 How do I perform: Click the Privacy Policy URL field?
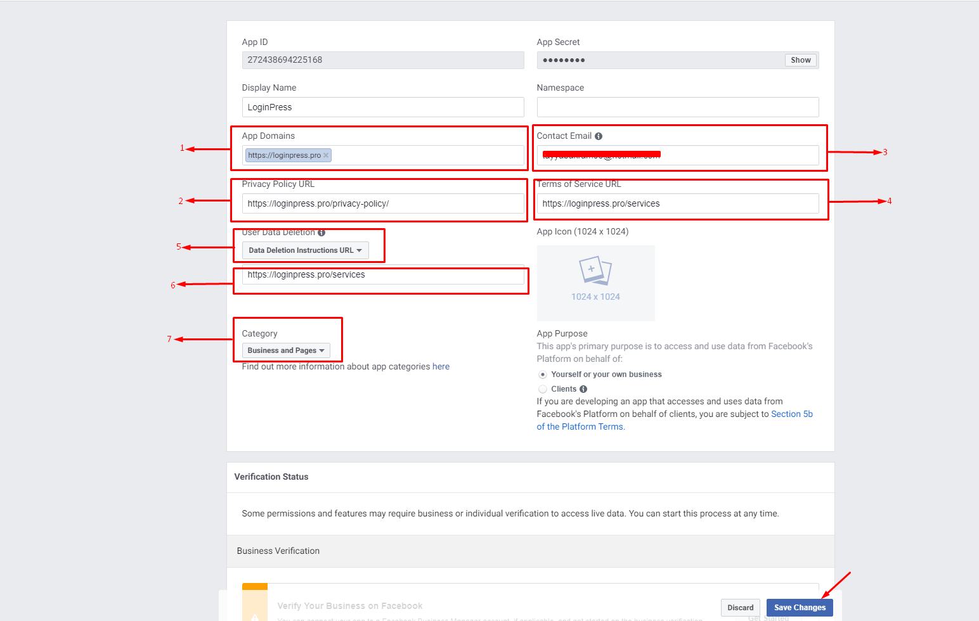coord(383,203)
